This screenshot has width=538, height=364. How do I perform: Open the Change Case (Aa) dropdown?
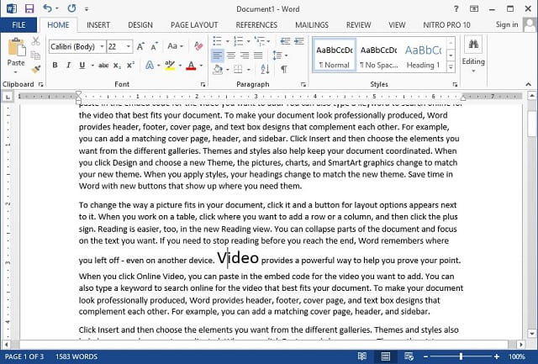pos(175,46)
